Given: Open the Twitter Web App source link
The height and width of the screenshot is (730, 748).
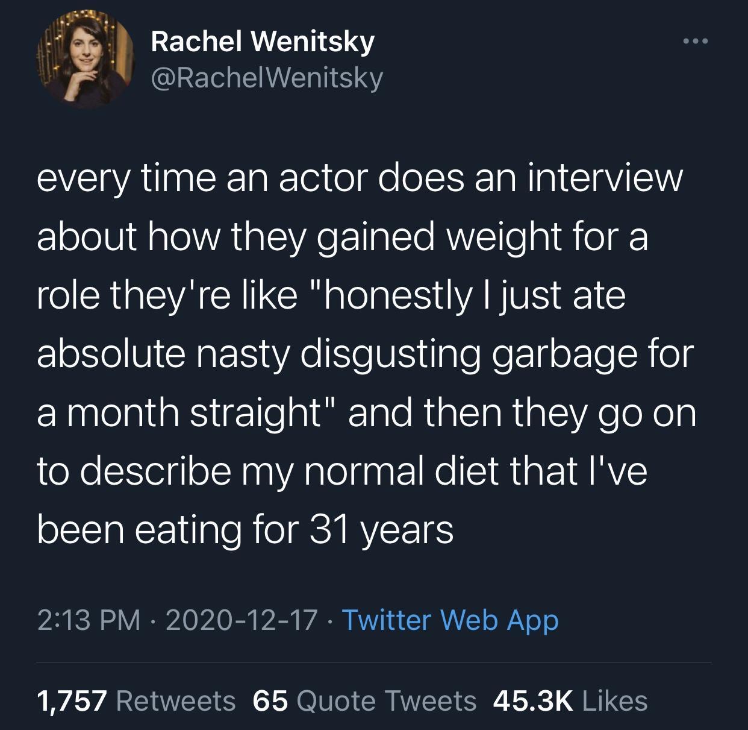Looking at the screenshot, I should coord(450,620).
